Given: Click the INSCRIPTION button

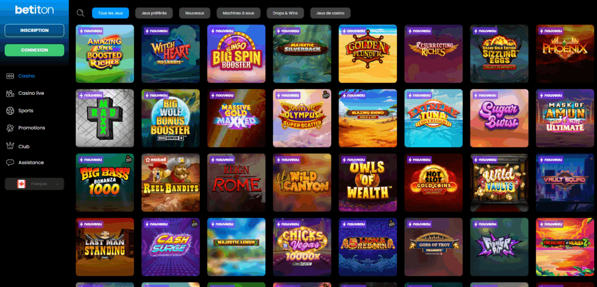Looking at the screenshot, I should pos(34,30).
